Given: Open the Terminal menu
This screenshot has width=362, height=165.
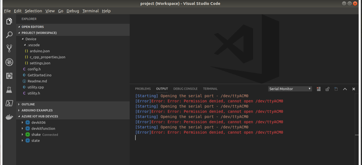Looking at the screenshot, I should (x=90, y=11).
